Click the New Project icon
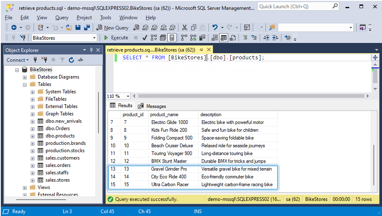 click(x=41, y=28)
